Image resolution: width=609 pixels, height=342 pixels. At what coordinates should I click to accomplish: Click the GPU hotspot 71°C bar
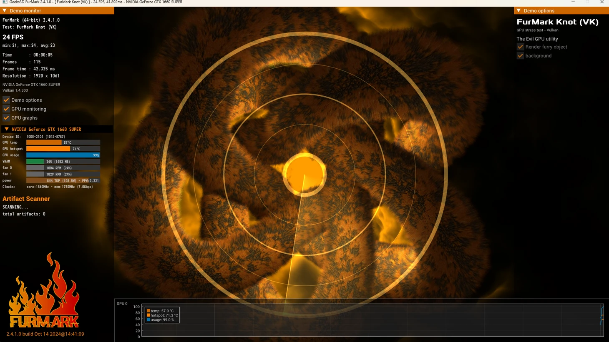coord(63,149)
